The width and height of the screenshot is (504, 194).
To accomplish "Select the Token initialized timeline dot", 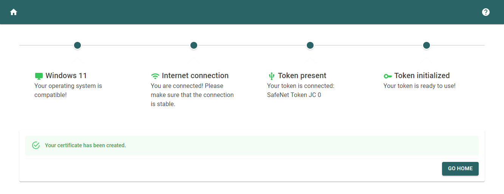I will 427,45.
